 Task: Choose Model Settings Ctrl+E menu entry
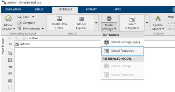[122, 42]
